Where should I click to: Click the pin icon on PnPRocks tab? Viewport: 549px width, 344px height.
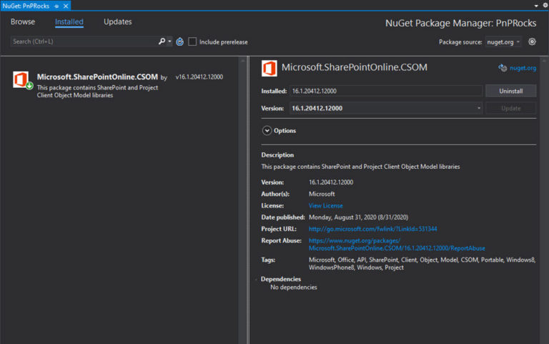coord(56,6)
